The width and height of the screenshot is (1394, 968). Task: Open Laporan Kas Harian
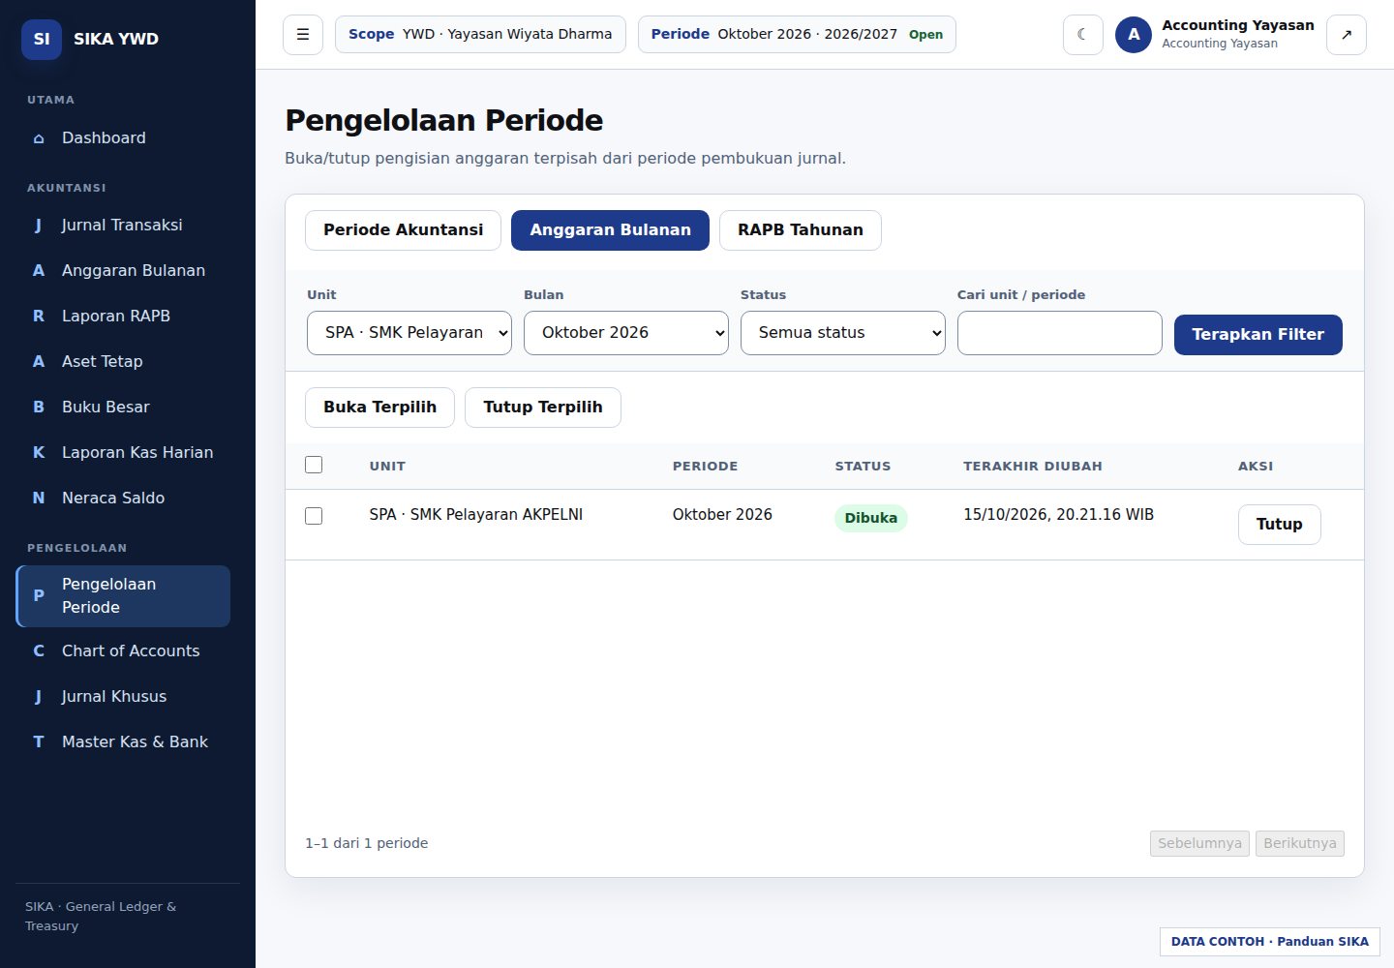click(x=123, y=452)
